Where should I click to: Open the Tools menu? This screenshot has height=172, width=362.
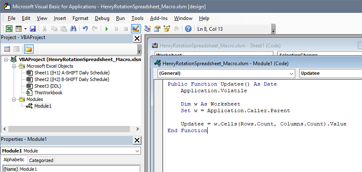pyautogui.click(x=137, y=18)
